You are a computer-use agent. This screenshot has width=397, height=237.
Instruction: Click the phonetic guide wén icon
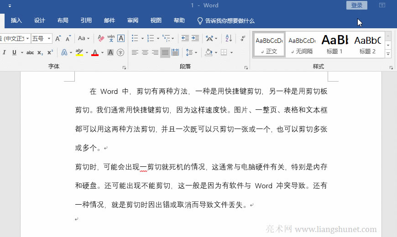pyautogui.click(x=111, y=38)
